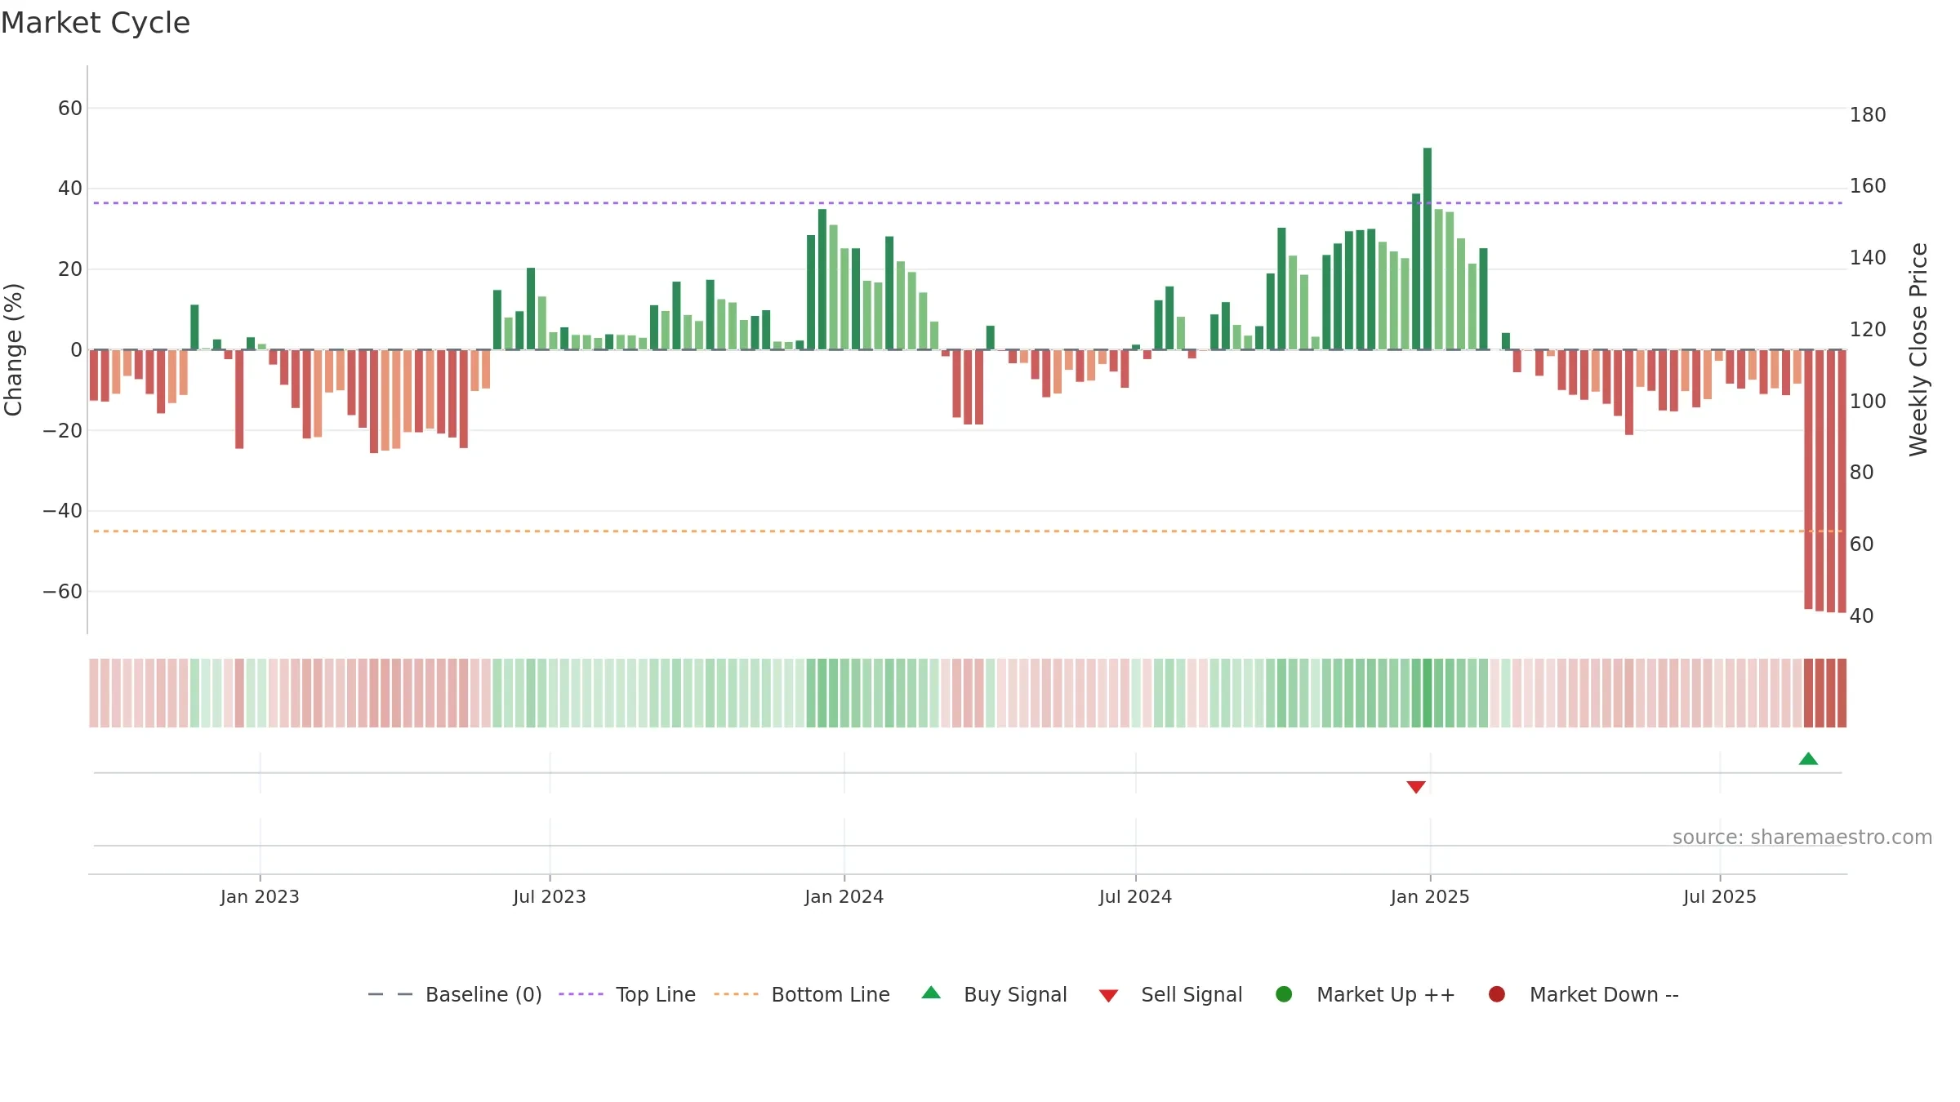Viewport: 1960px width, 1102px height.
Task: Click the Weekly Close Price axis title
Action: 1918,349
